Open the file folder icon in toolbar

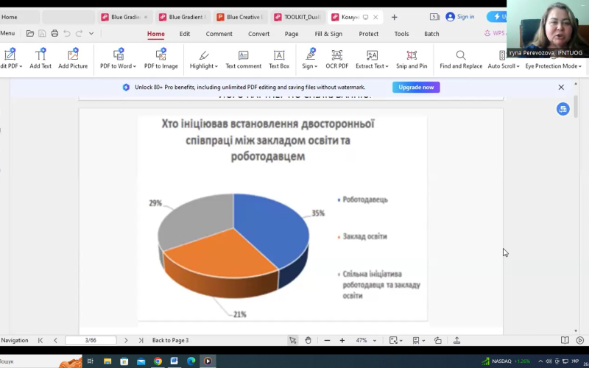coord(30,33)
